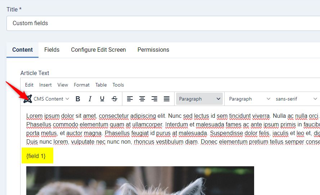Toggle bold formatting
The height and width of the screenshot is (195, 320).
(x=78, y=99)
